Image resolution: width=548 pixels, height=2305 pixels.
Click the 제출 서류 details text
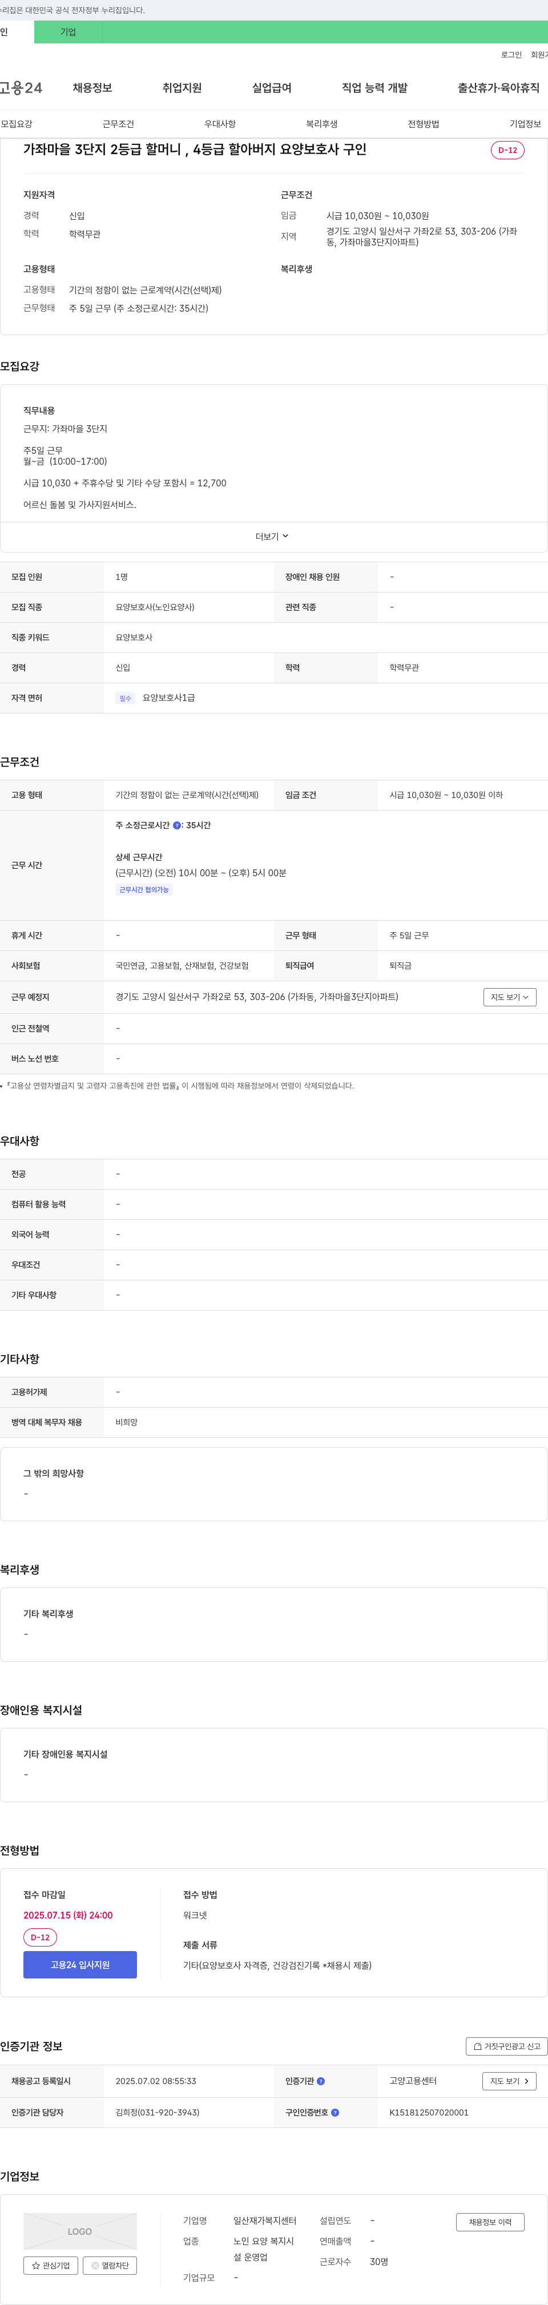277,1966
